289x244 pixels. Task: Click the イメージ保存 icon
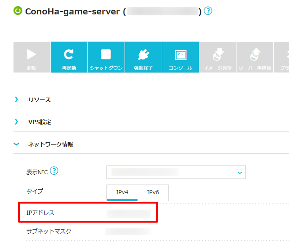click(217, 55)
